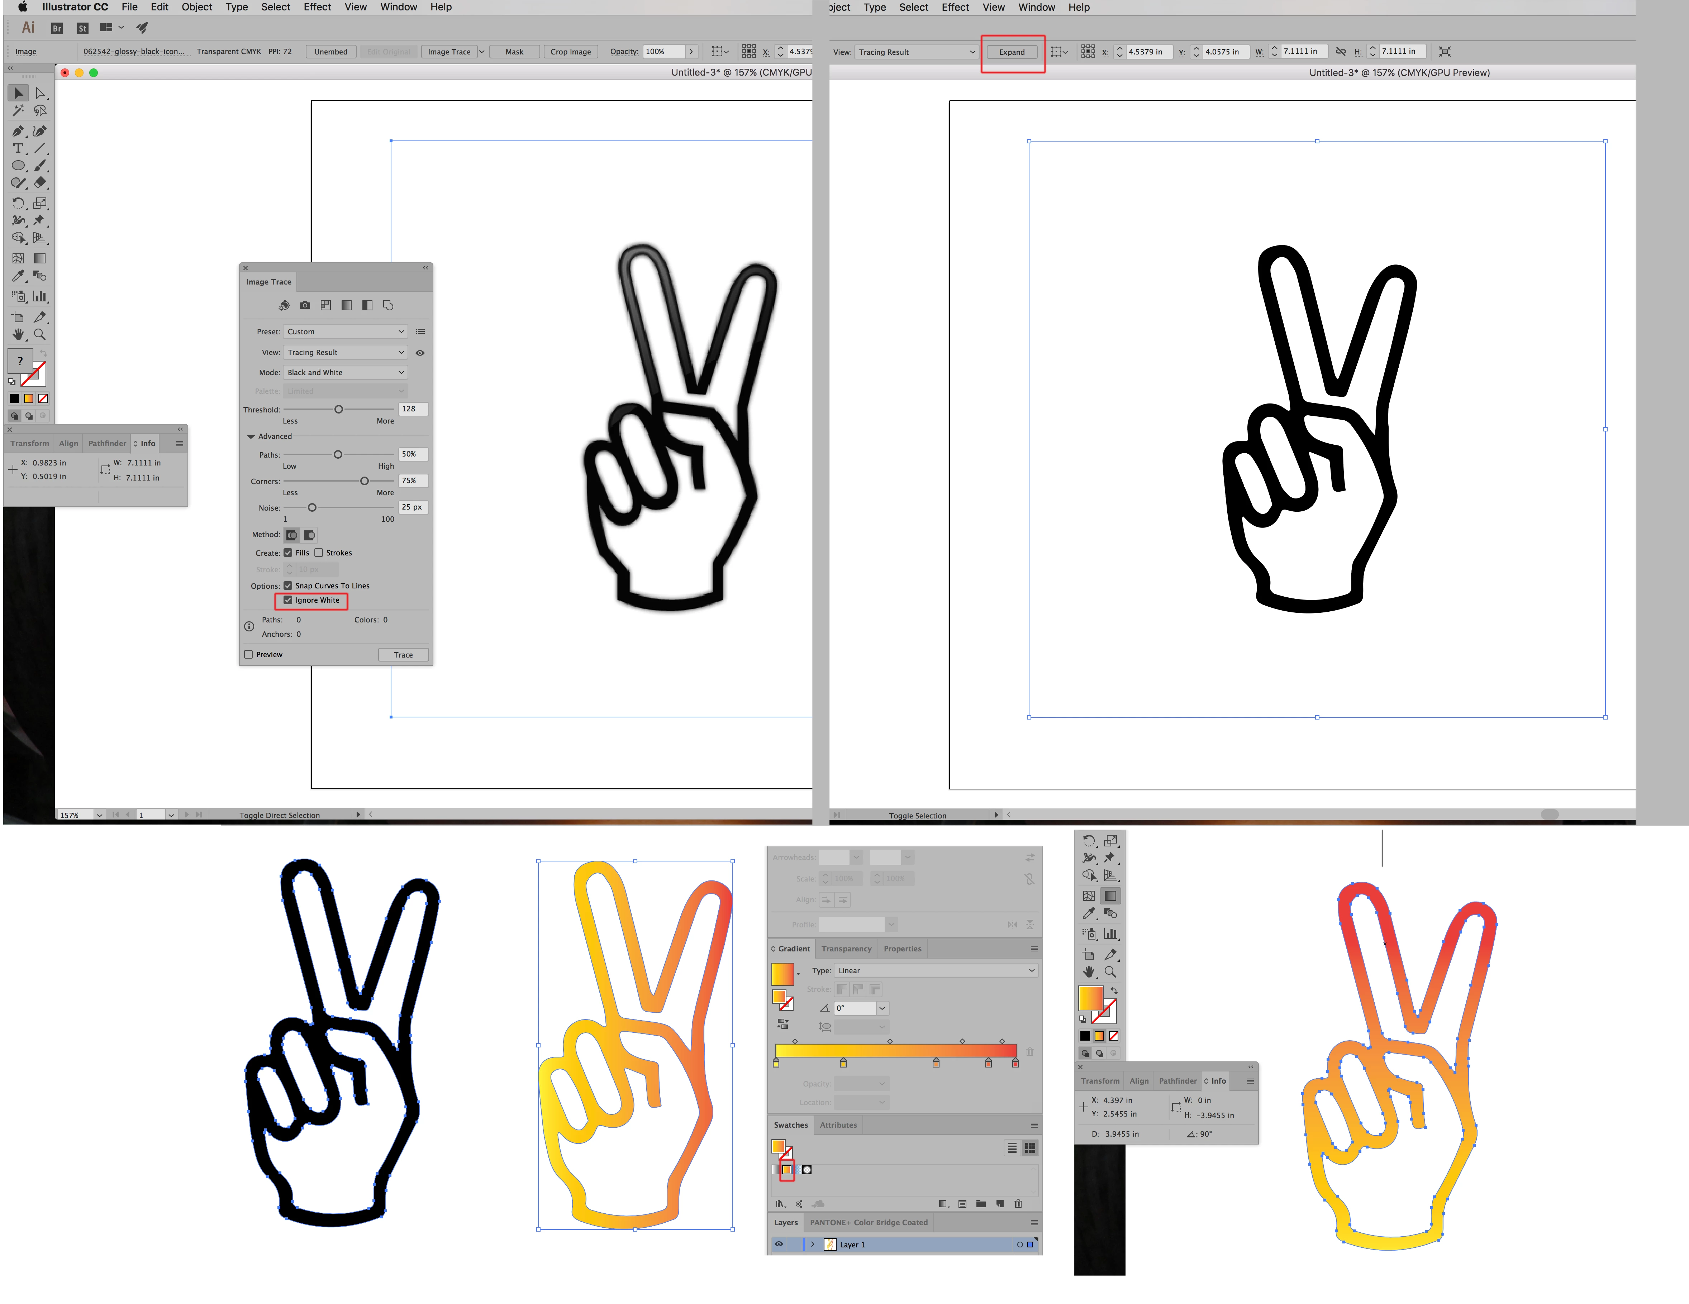This screenshot has width=1689, height=1304.
Task: Click the Threshold slider handle
Action: pos(338,409)
